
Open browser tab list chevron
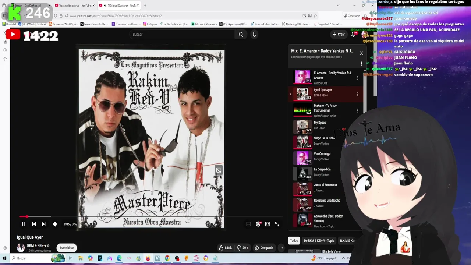pos(338,5)
